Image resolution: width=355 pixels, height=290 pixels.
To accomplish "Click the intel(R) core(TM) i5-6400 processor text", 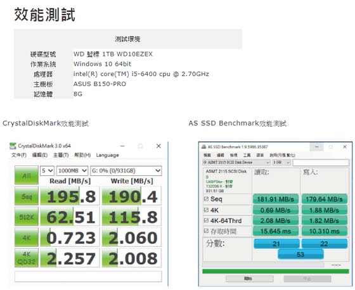I will pos(141,74).
